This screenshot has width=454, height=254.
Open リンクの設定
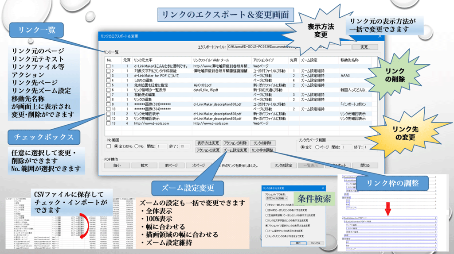[283, 165]
